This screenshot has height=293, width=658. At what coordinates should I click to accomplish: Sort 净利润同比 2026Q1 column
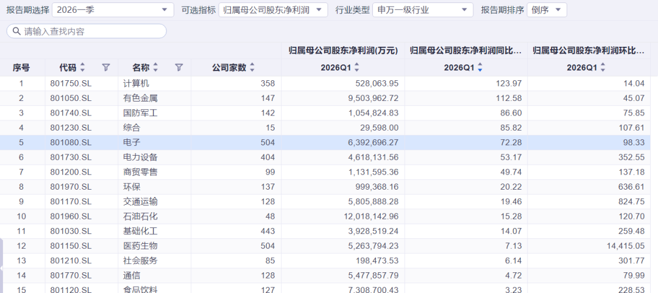click(480, 67)
